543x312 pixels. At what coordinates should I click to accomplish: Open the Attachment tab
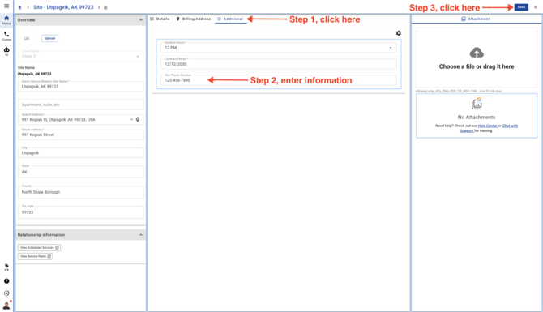click(x=476, y=19)
